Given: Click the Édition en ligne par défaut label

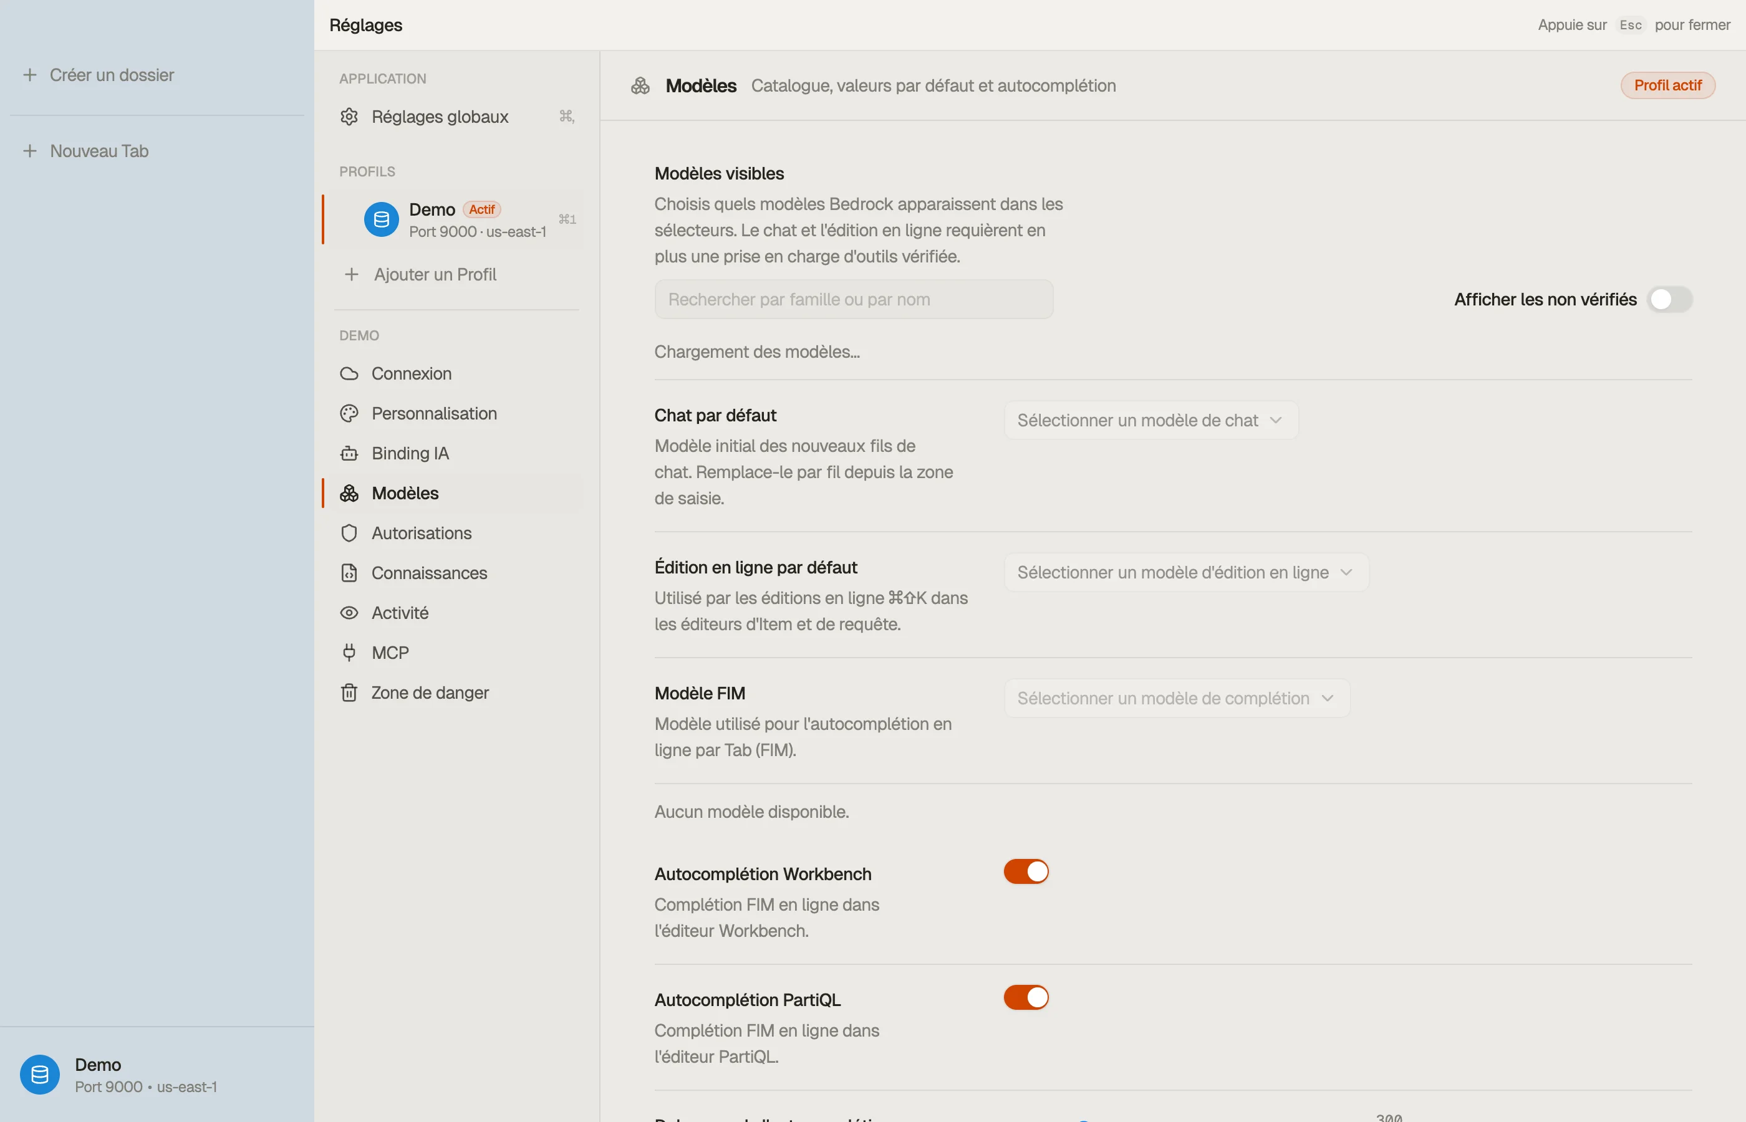Looking at the screenshot, I should click(755, 567).
